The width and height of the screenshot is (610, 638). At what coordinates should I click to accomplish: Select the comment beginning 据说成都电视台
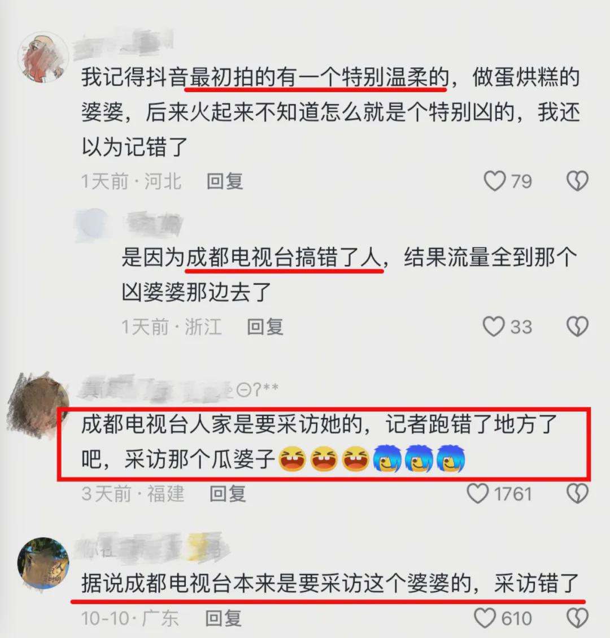pos(330,584)
